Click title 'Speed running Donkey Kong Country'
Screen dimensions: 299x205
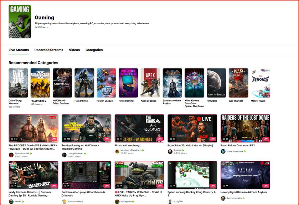tap(192, 194)
